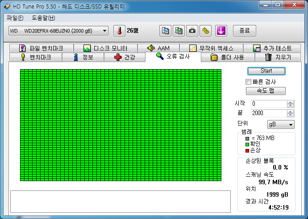This screenshot has height=219, width=308.
Task: Expand the 단위 gB unit dropdown
Action: [281, 124]
